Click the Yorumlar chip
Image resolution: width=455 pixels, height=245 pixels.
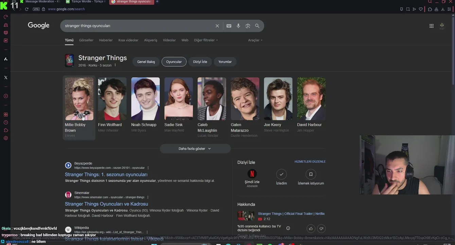pos(225,62)
